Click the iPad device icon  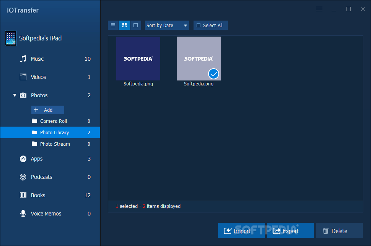(11, 38)
